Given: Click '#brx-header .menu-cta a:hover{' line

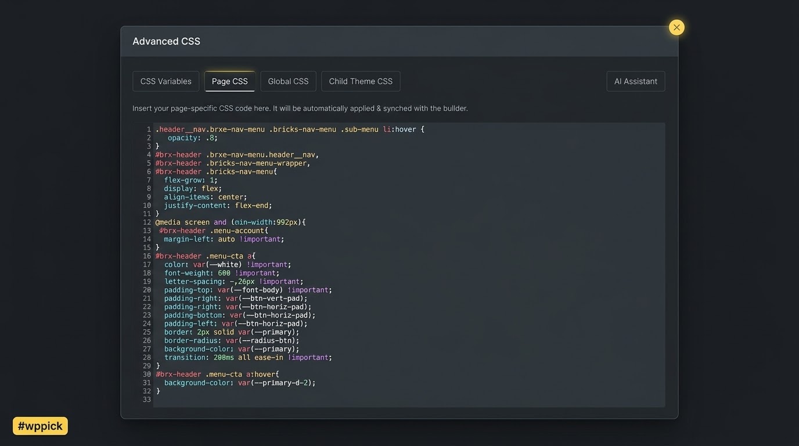Looking at the screenshot, I should click(x=217, y=374).
